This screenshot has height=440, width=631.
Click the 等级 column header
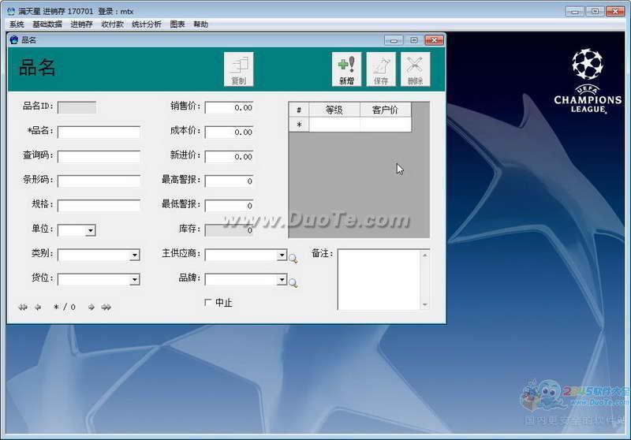point(334,110)
